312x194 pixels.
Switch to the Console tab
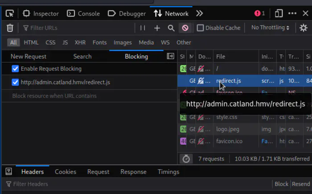coord(83,13)
